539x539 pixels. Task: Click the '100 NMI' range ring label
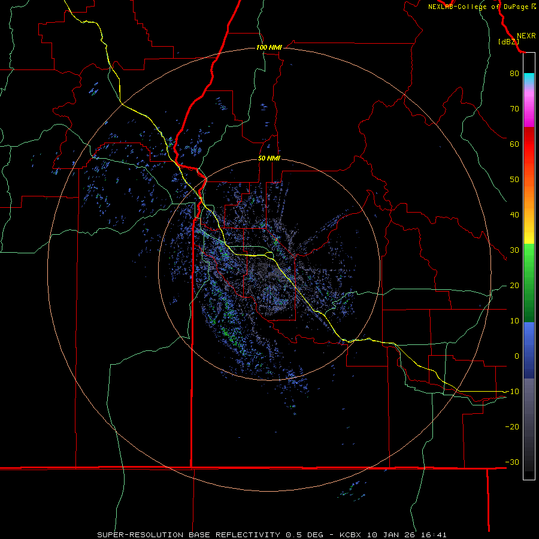click(x=269, y=47)
